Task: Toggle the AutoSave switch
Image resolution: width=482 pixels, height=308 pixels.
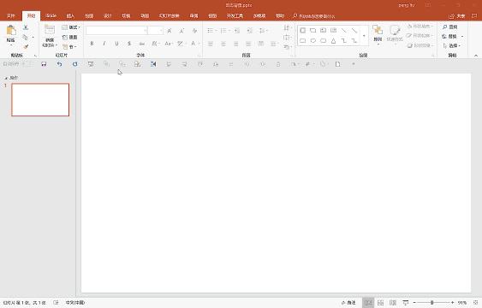Action: [x=27, y=64]
